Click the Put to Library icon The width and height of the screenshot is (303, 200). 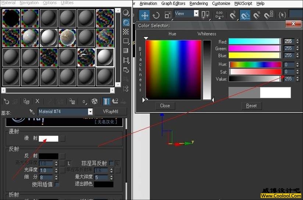tap(72, 101)
